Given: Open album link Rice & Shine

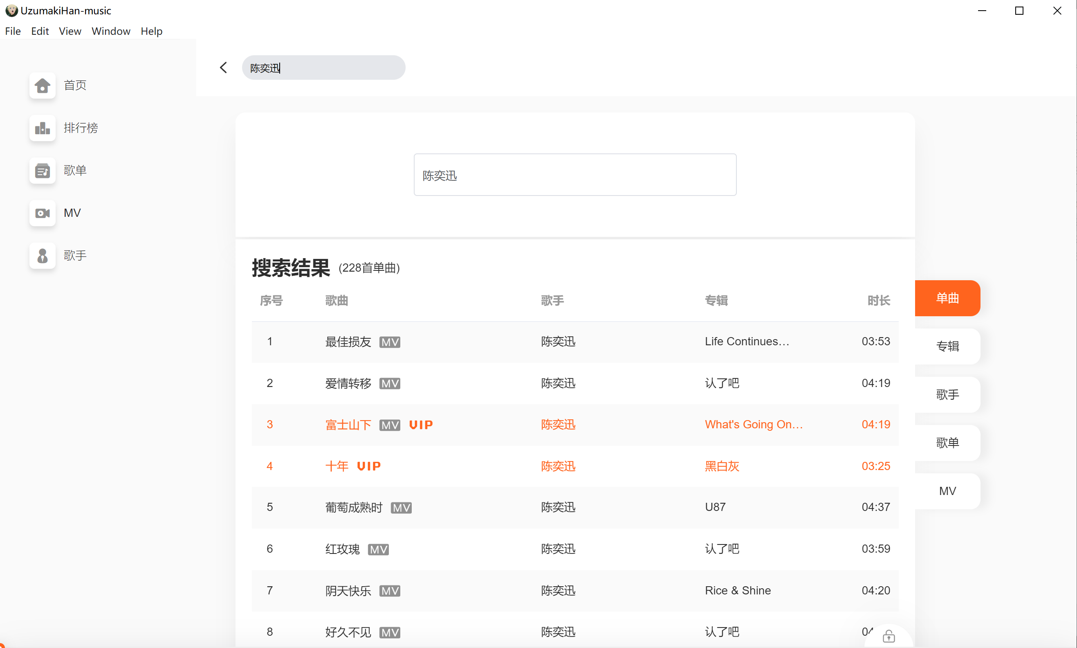Looking at the screenshot, I should point(738,590).
